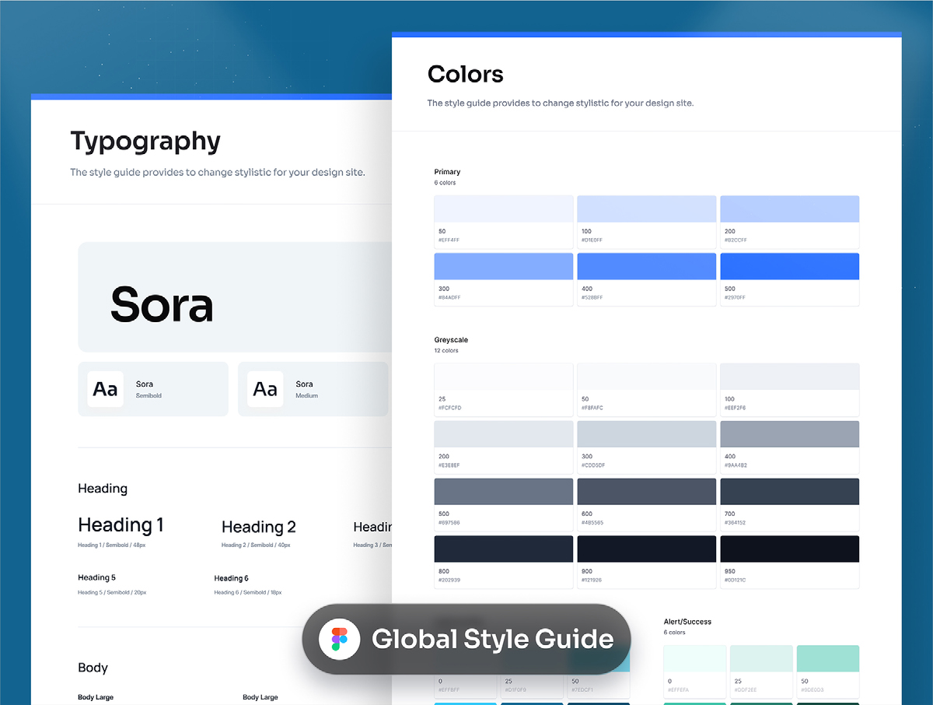Click the Medium label beside Sora
The width and height of the screenshot is (933, 705).
(x=307, y=396)
